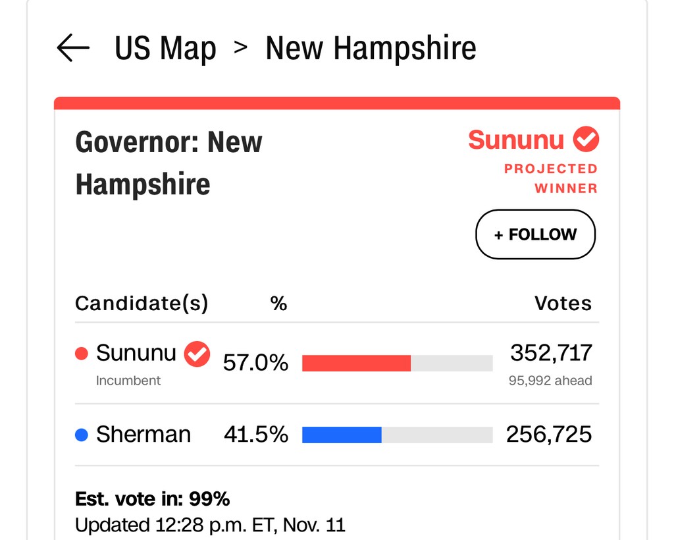Click the blue dot beside Sherman
The width and height of the screenshot is (674, 540).
(82, 435)
